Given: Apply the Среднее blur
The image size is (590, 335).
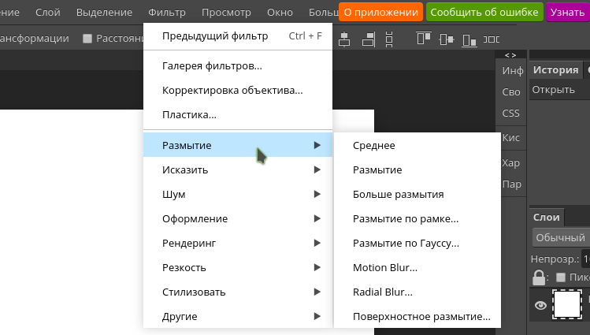Looking at the screenshot, I should click(417, 145).
